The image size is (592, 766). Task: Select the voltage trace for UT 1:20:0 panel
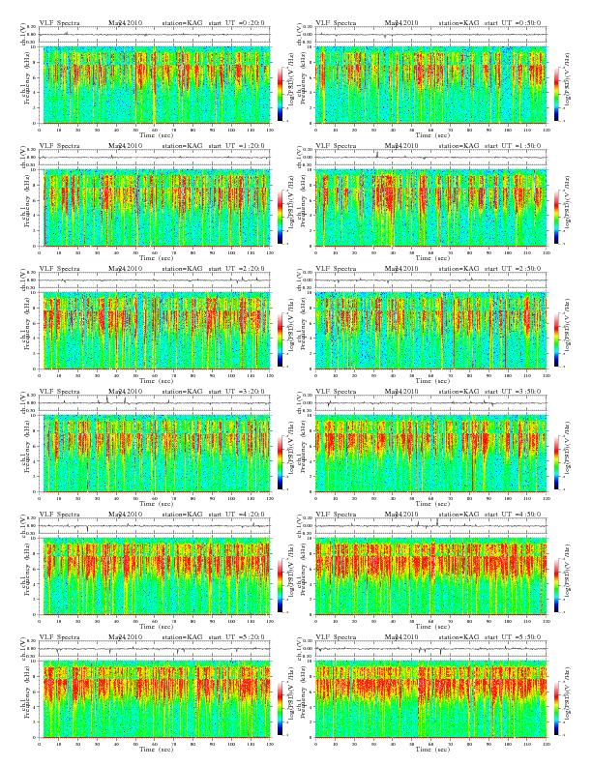click(155, 158)
